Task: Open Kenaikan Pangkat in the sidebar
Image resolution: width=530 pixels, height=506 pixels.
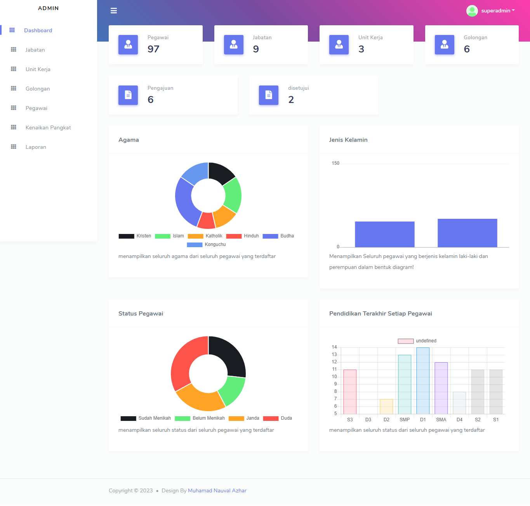Action: click(48, 128)
